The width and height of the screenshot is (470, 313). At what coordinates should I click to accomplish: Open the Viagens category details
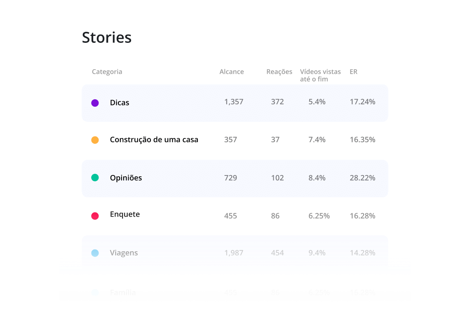click(x=125, y=253)
